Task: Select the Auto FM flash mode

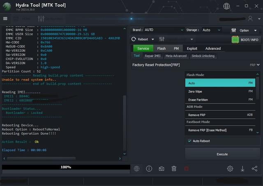Action: click(x=220, y=83)
